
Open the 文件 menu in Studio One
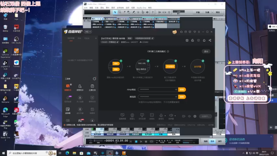tap(86, 8)
